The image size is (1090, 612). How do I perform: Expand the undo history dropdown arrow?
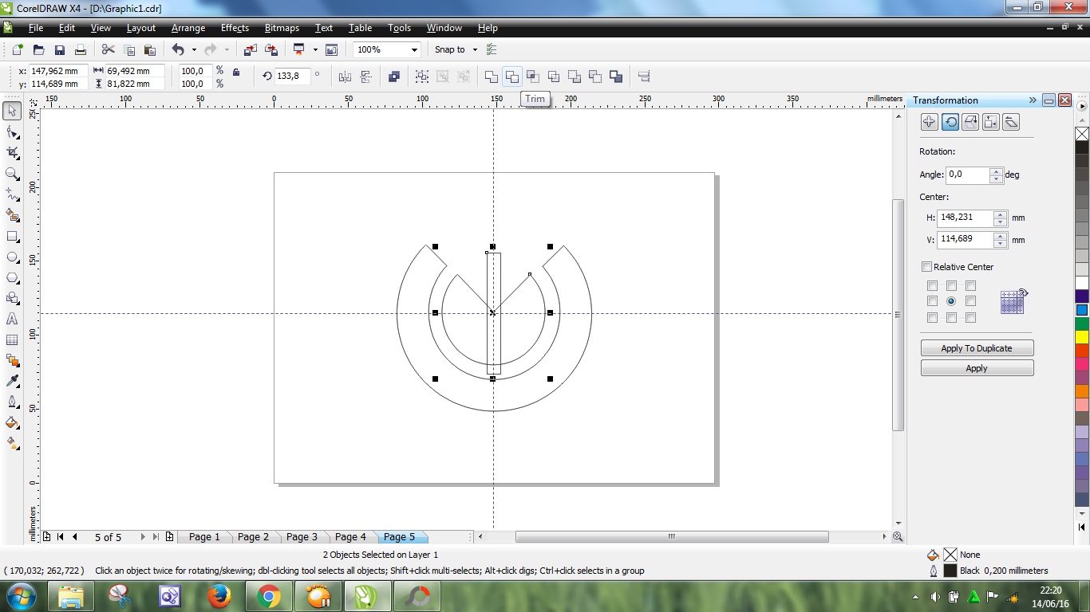(194, 49)
